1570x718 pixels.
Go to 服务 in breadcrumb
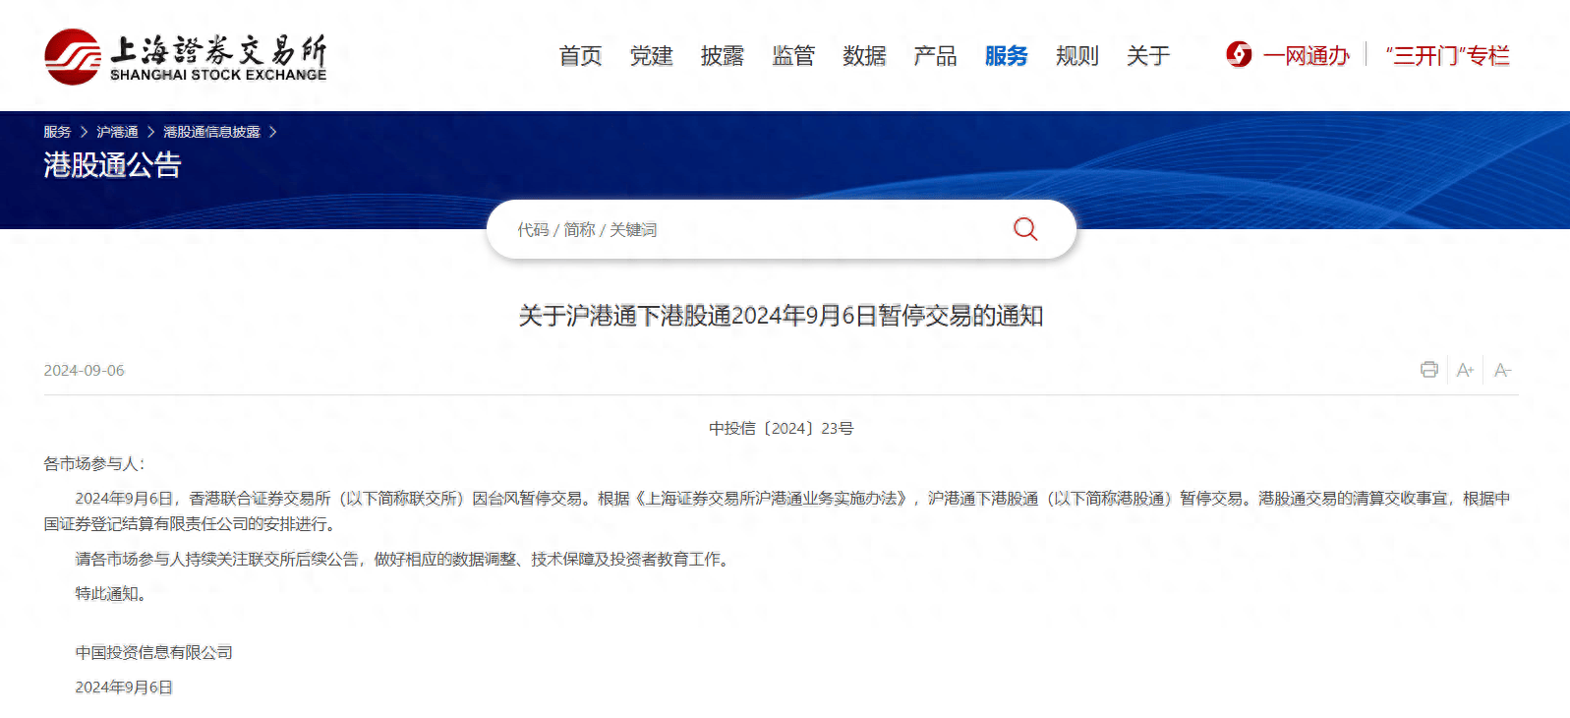pos(57,132)
